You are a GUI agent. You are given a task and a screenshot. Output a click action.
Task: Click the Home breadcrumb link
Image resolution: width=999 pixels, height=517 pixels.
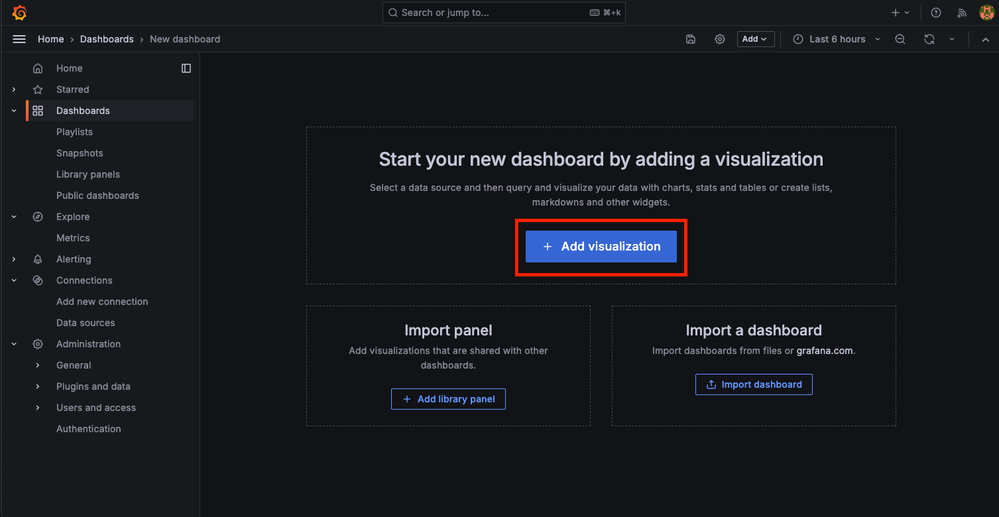pyautogui.click(x=51, y=39)
